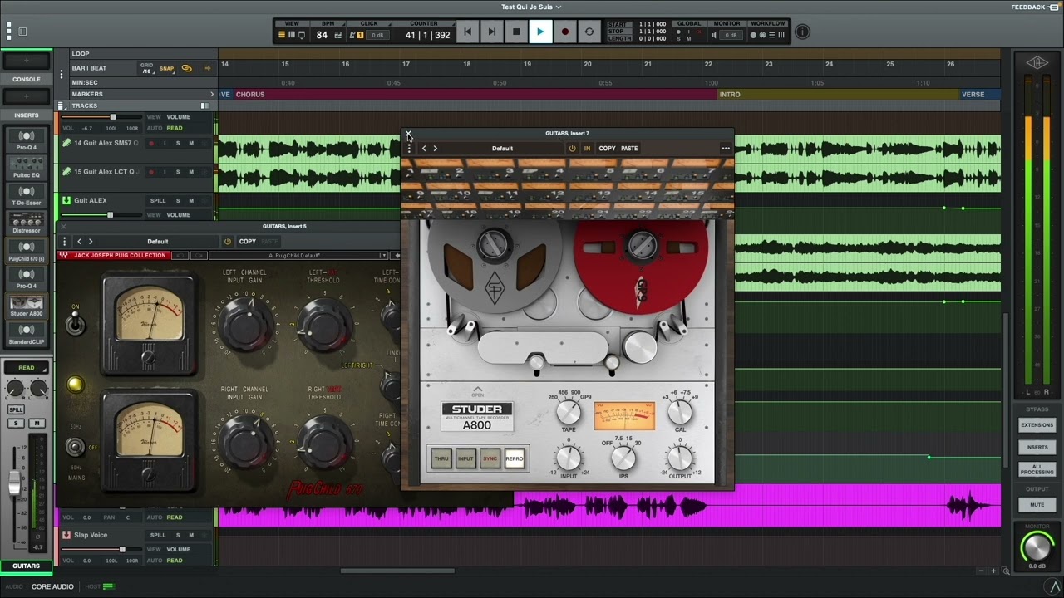Open the Pultec EQ insert
Image resolution: width=1064 pixels, height=598 pixels.
tap(27, 166)
